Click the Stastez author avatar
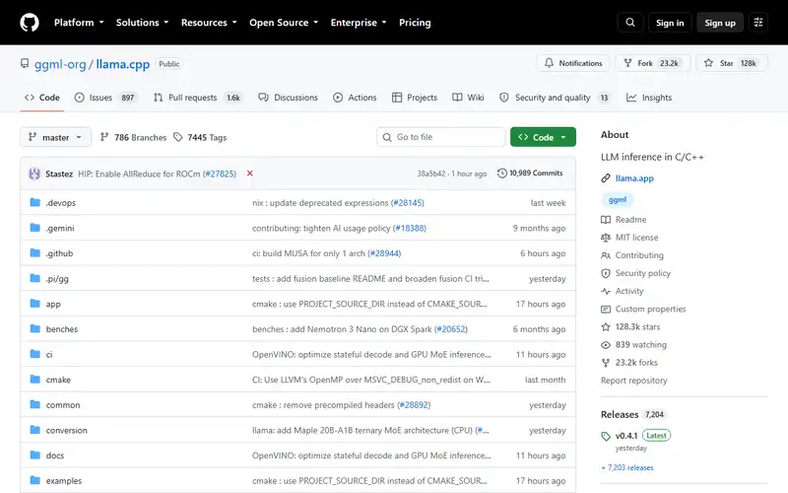Screen dimensions: 788x493 (34, 174)
